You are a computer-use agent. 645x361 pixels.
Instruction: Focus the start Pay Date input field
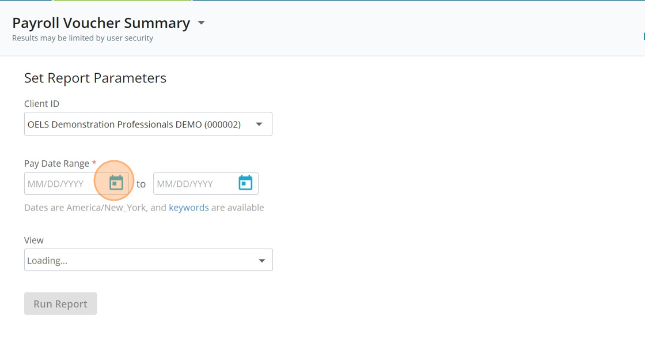tap(64, 184)
